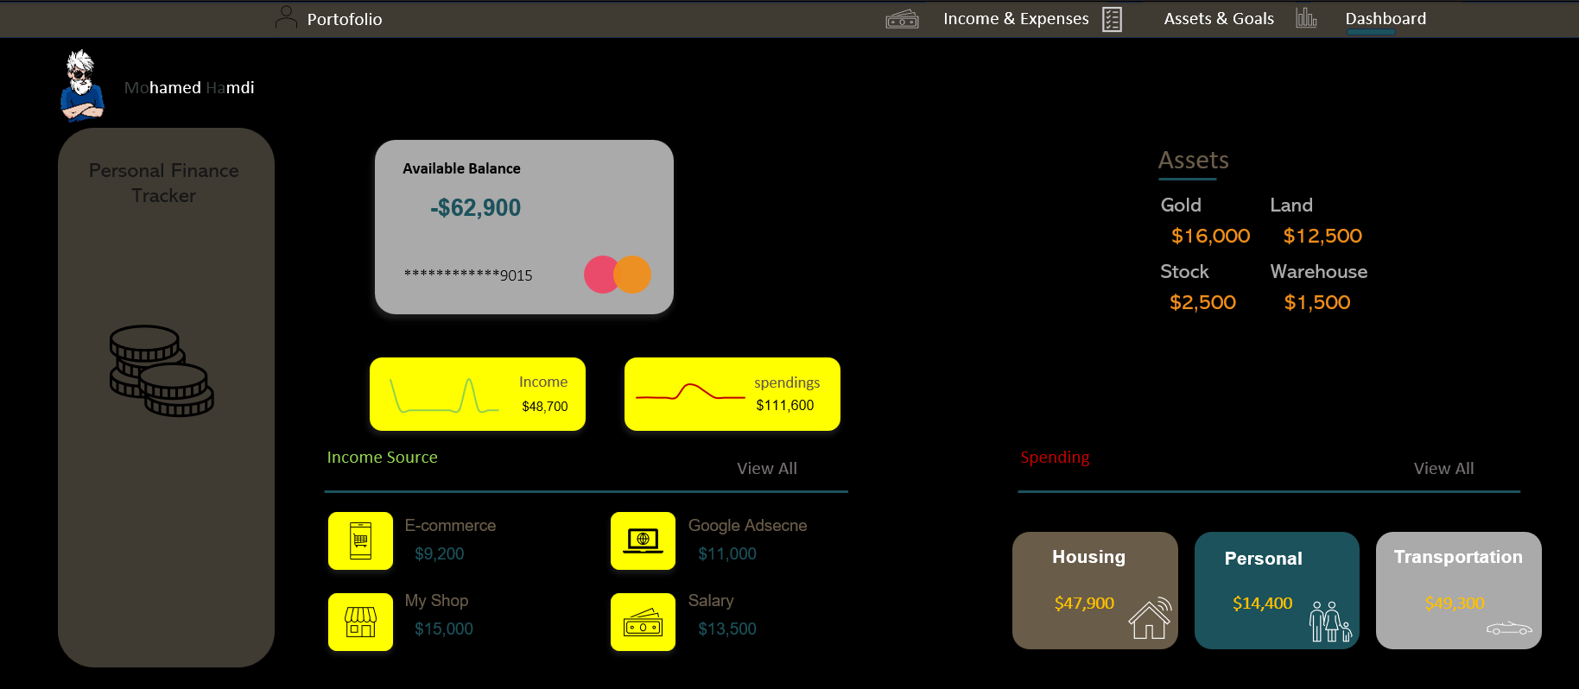Click the bar chart icon beside Dashboard
The width and height of the screenshot is (1579, 689).
pyautogui.click(x=1306, y=18)
